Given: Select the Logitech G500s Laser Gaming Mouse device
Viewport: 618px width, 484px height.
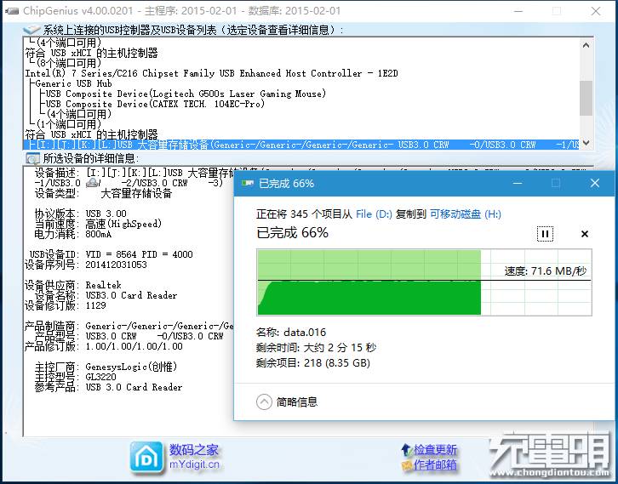Looking at the screenshot, I should click(186, 94).
